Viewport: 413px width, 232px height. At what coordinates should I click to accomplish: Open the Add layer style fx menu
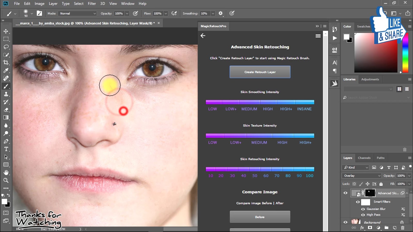coord(362,228)
